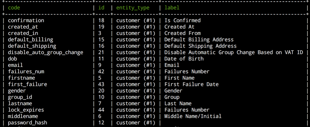Click the 'default_billing' code entry

(x=31, y=40)
